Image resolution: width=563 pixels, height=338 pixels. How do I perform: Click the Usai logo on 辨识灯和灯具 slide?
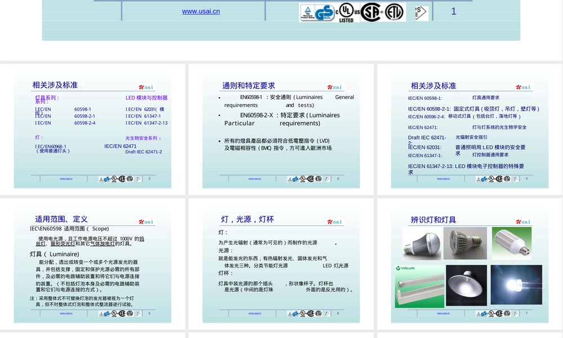tap(523, 221)
